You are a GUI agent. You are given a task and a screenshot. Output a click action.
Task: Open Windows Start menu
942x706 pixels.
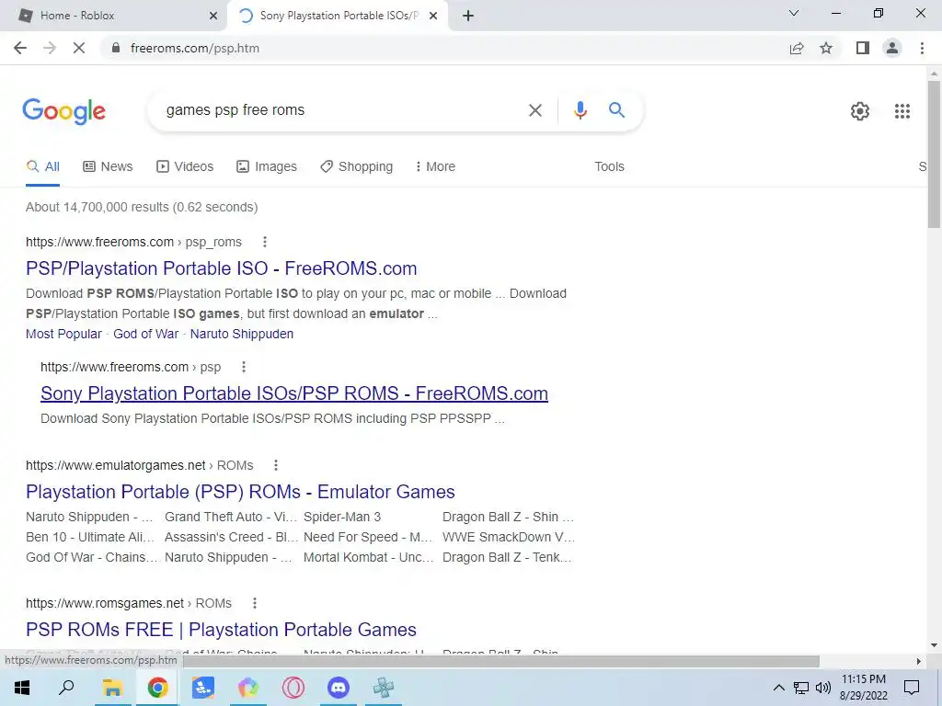(22, 688)
